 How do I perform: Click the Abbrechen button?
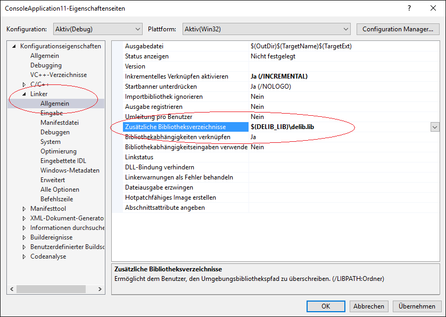tap(369, 306)
